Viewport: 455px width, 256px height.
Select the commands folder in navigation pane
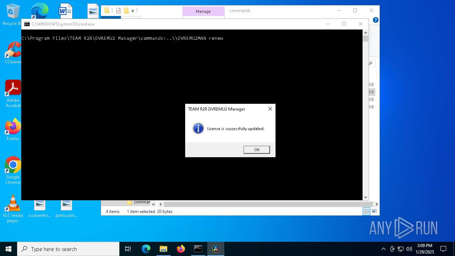(x=139, y=202)
